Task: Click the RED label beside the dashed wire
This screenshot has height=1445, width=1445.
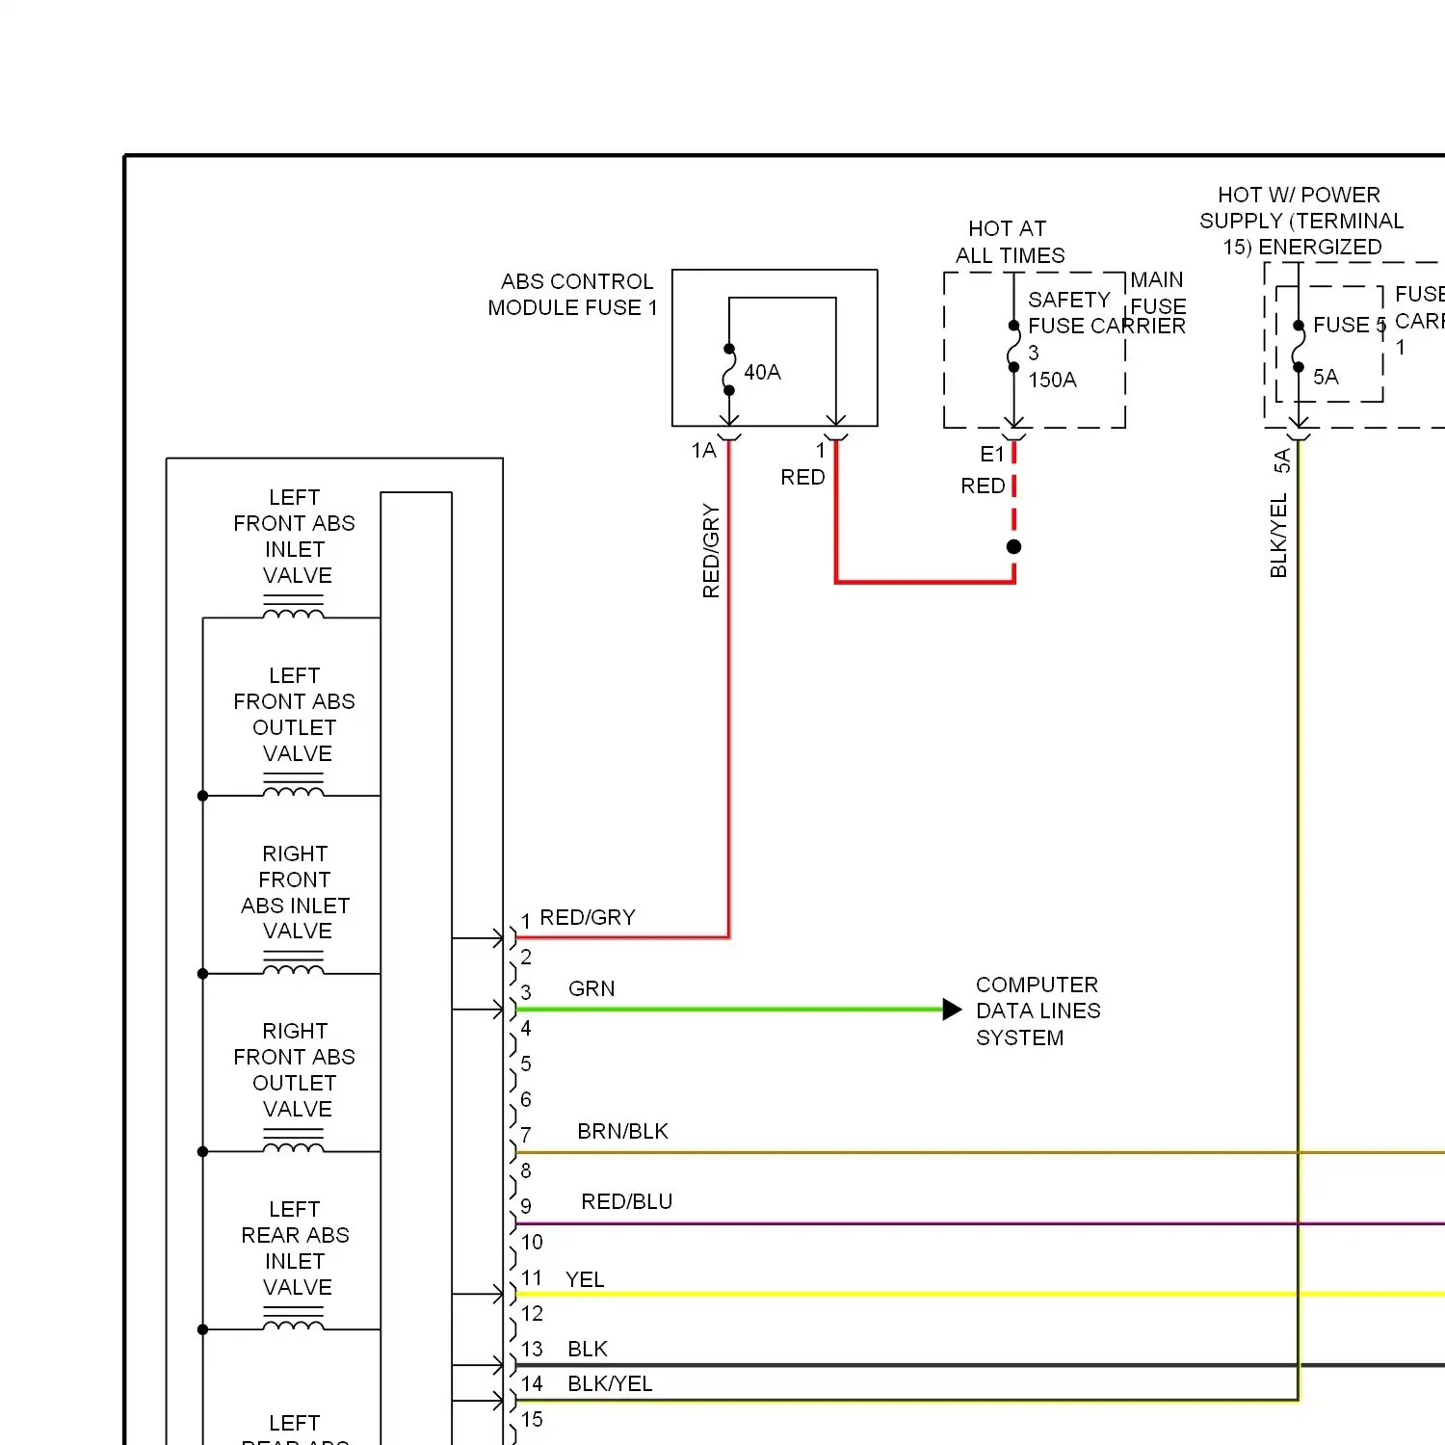Action: (983, 486)
